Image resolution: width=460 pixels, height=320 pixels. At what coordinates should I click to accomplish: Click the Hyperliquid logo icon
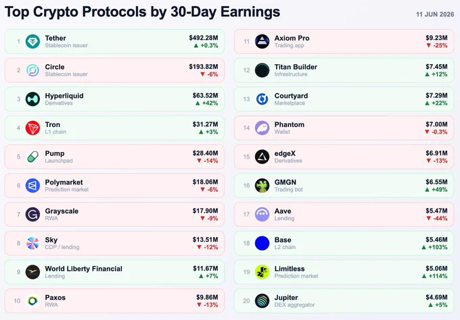(x=32, y=99)
